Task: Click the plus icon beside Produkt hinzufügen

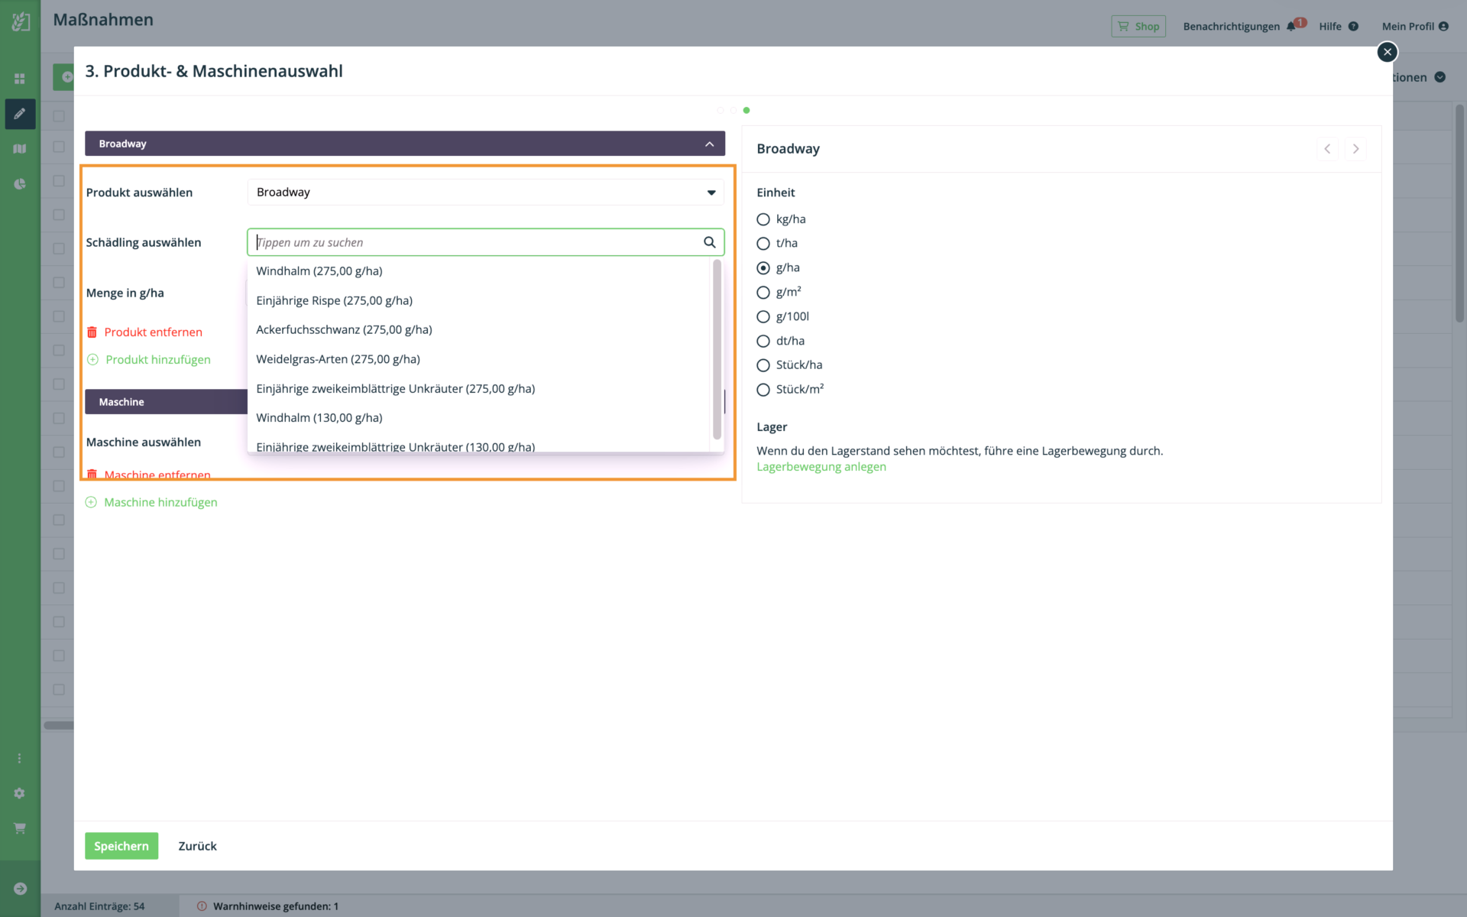Action: point(92,359)
